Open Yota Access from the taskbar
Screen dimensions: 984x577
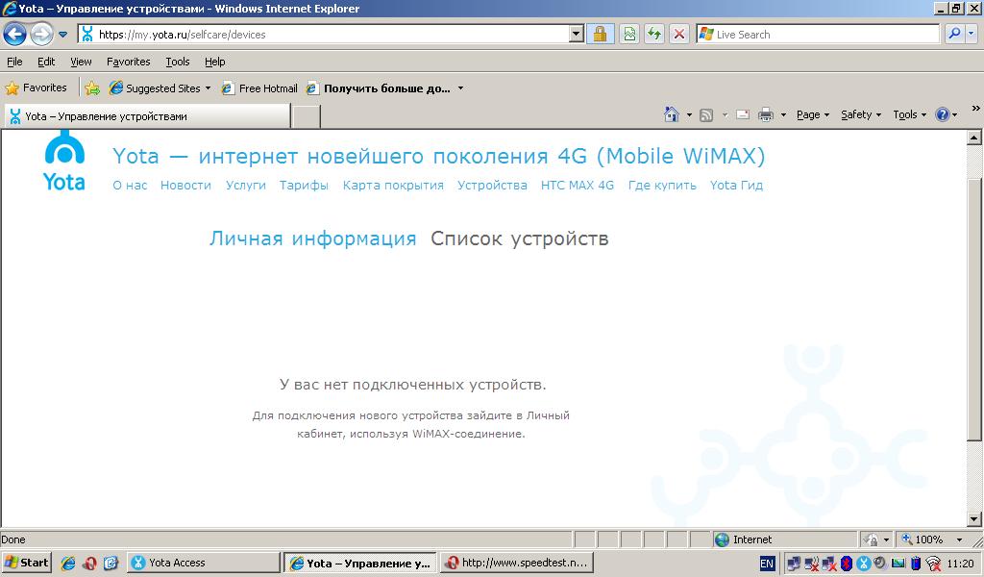pos(204,563)
